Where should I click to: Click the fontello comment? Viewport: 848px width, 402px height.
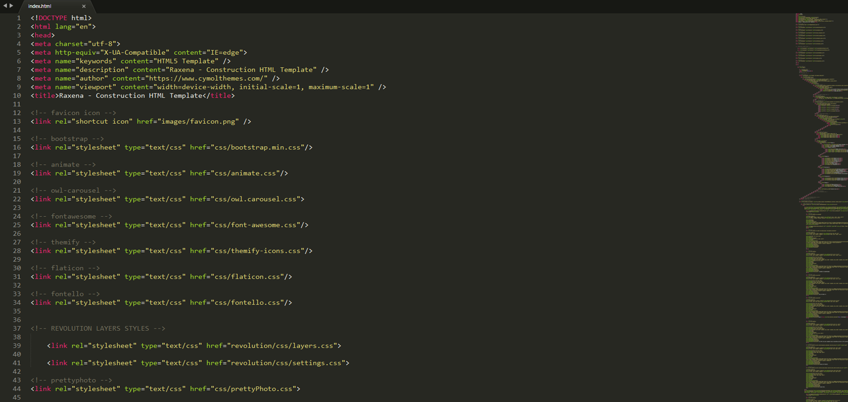coord(65,294)
